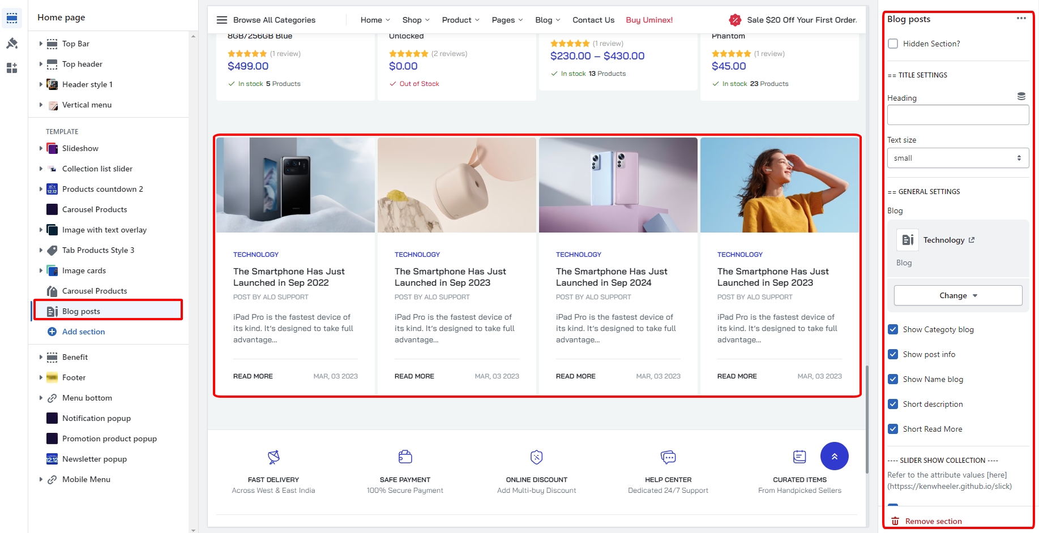Toggle the Short description checkbox
Image resolution: width=1039 pixels, height=533 pixels.
[893, 404]
